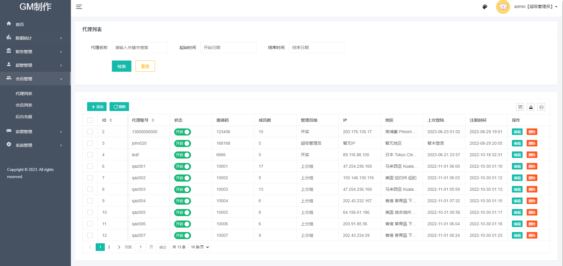The image size is (563, 266).
Task: Click the admin avatar image
Action: [503, 7]
